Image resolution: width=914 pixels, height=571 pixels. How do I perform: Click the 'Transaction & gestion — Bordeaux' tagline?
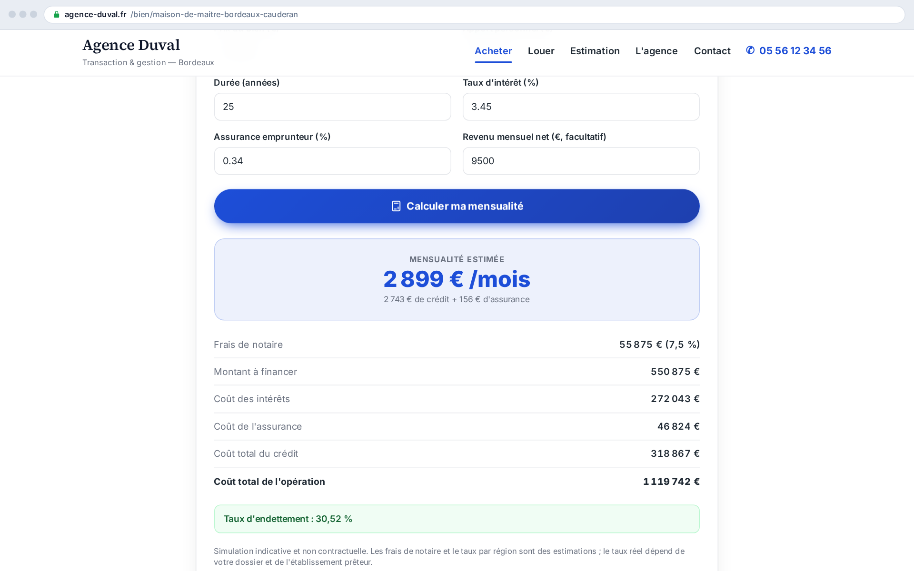(x=148, y=62)
